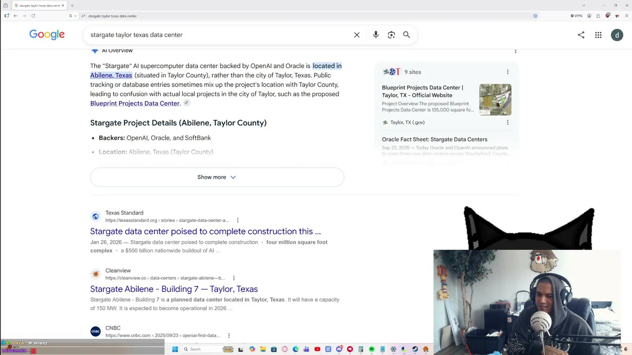Image resolution: width=632 pixels, height=355 pixels.
Task: Close the stargate taylor texas tab
Action: click(63, 5)
